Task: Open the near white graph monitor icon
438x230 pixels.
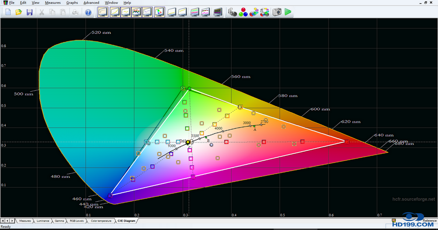Action: (x=182, y=12)
